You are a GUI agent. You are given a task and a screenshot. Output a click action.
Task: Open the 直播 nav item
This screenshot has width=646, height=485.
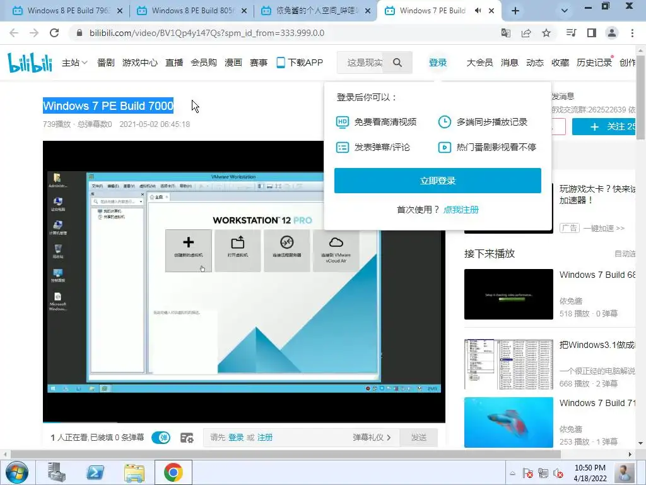[174, 63]
